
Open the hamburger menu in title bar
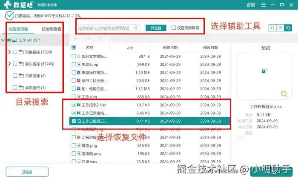263,5
